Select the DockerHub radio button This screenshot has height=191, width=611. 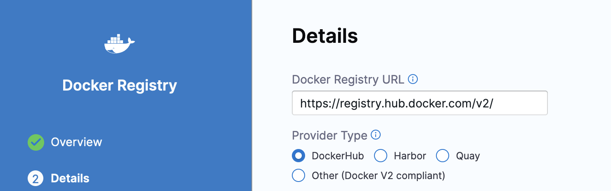tap(298, 156)
